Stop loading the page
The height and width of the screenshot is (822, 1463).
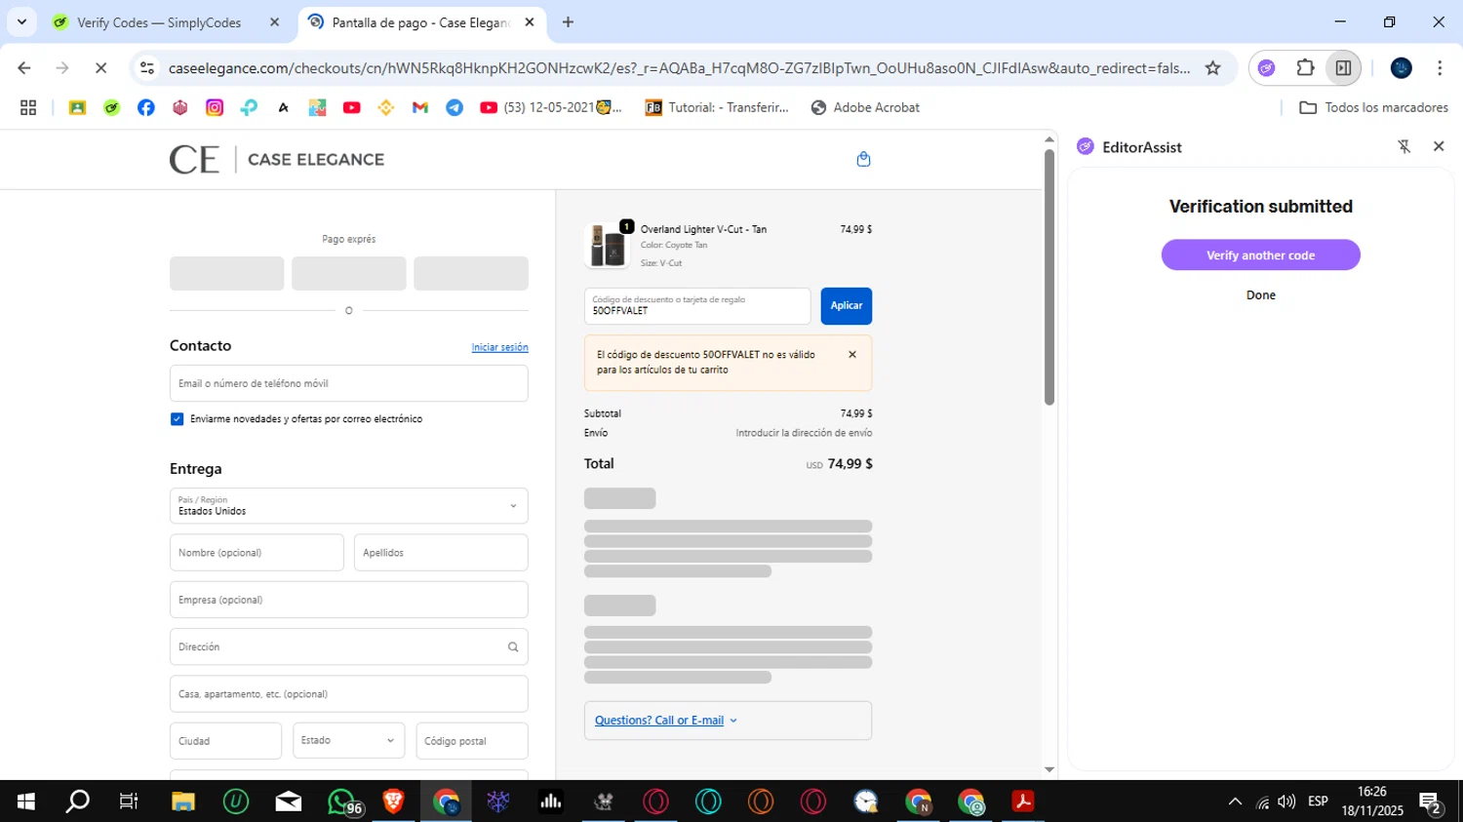click(100, 68)
